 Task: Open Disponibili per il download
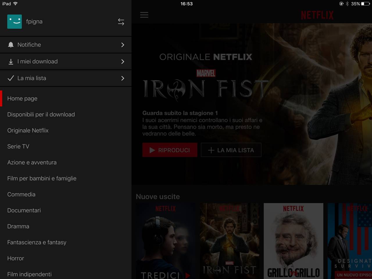[66, 115]
